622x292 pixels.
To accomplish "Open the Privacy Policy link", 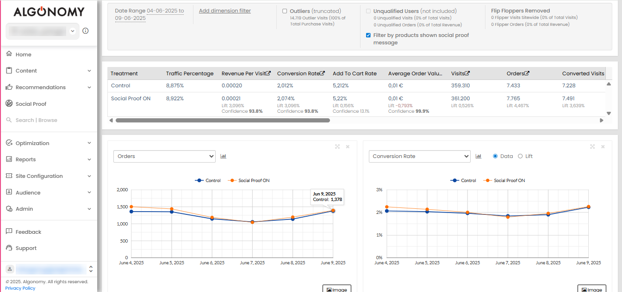I will pos(20,288).
